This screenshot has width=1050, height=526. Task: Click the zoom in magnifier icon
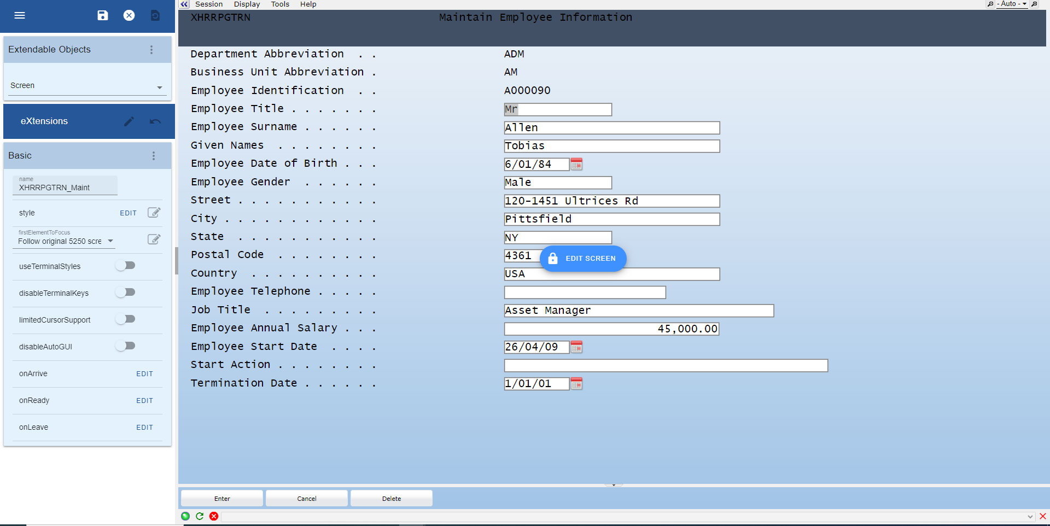coord(1034,4)
